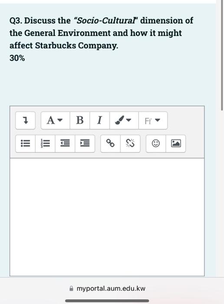This screenshot has height=304, width=224.
Task: Insert a hyperlink with the link icon
Action: pos(110,144)
